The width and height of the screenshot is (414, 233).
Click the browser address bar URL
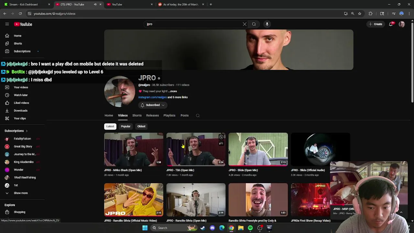[54, 14]
